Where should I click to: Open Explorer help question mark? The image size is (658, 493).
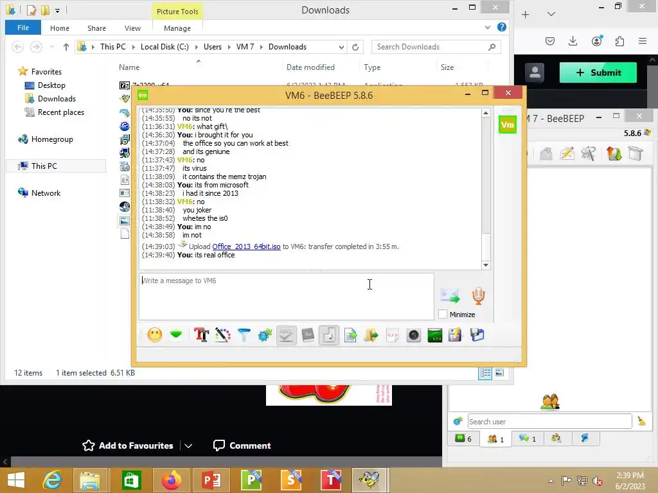click(x=501, y=27)
